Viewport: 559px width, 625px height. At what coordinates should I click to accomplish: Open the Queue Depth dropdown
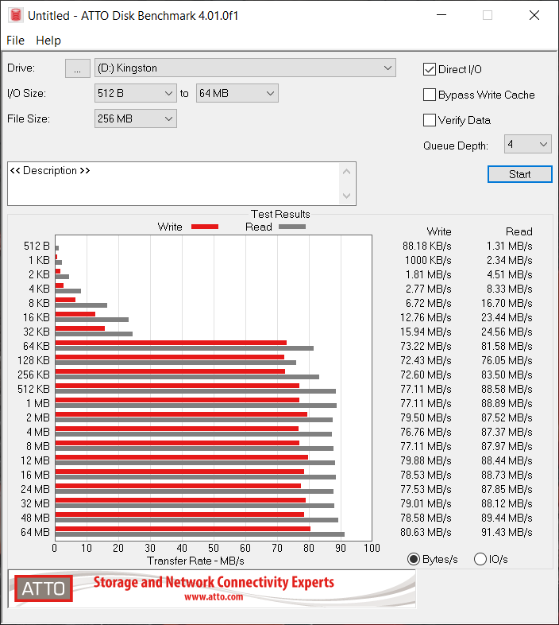[x=527, y=144]
